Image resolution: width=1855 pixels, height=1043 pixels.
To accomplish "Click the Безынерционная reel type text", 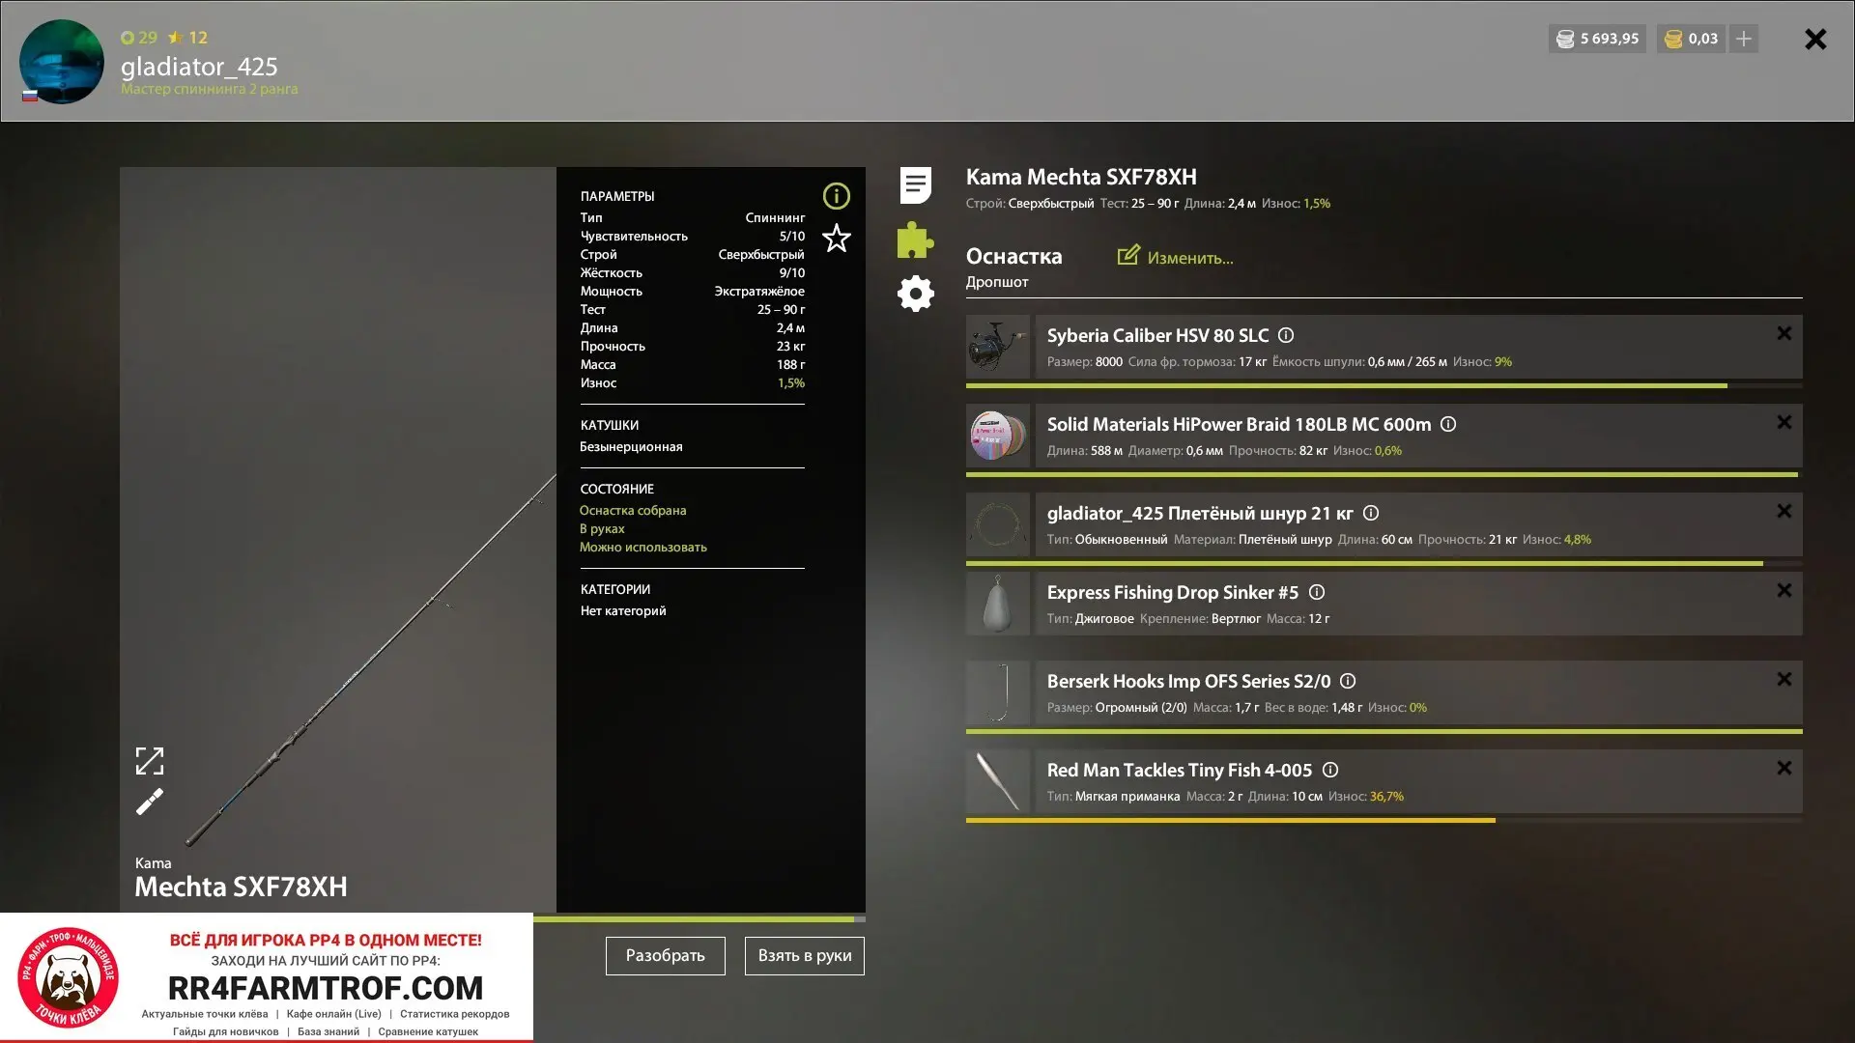I will coord(631,446).
